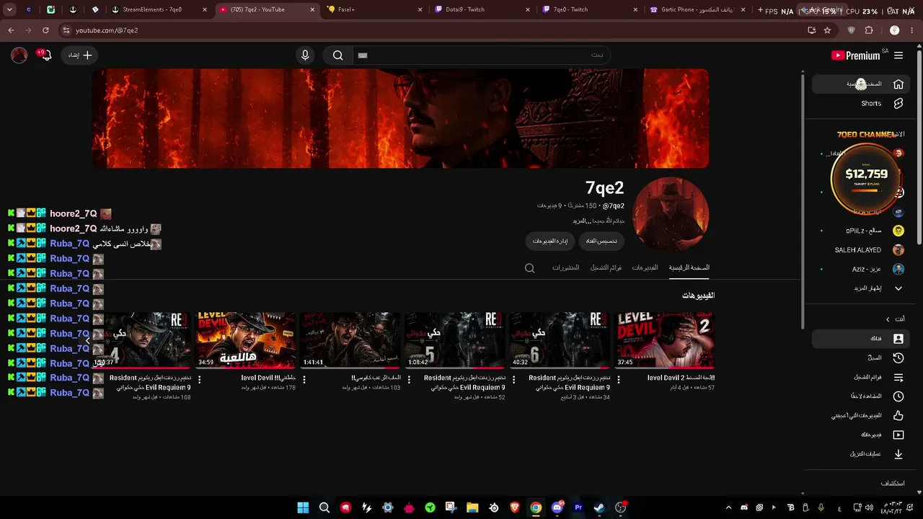Open Watch Later in the sidebar
Viewport: 923px width, 519px height.
pyautogui.click(x=860, y=396)
